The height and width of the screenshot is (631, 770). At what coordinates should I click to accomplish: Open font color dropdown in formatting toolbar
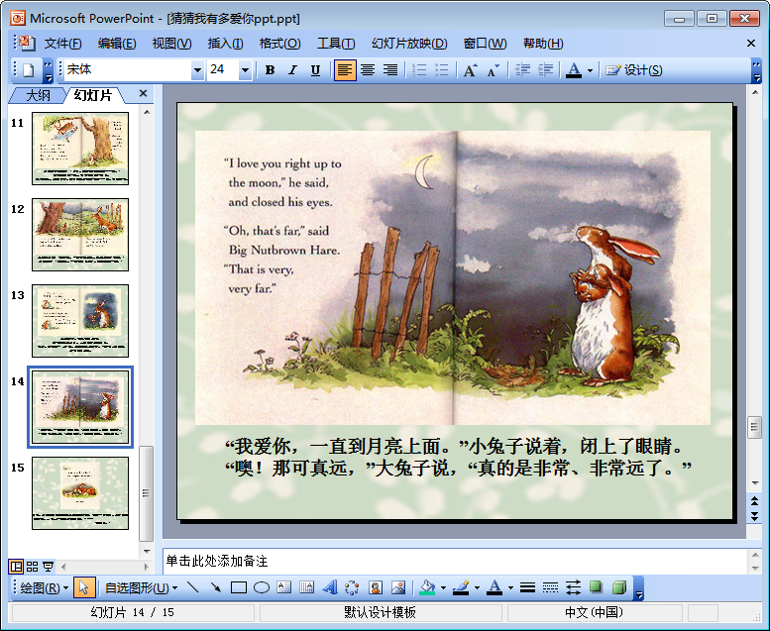click(591, 70)
